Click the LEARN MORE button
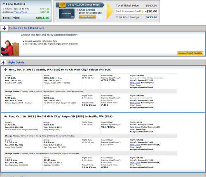 tap(87, 17)
